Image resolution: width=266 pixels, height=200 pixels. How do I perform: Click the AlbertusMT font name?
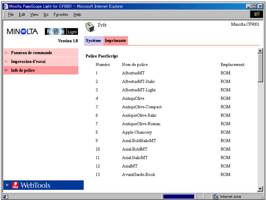point(133,73)
